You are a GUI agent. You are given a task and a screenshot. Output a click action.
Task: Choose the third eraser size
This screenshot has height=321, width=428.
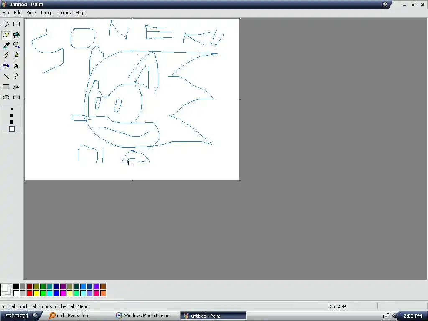[11, 122]
